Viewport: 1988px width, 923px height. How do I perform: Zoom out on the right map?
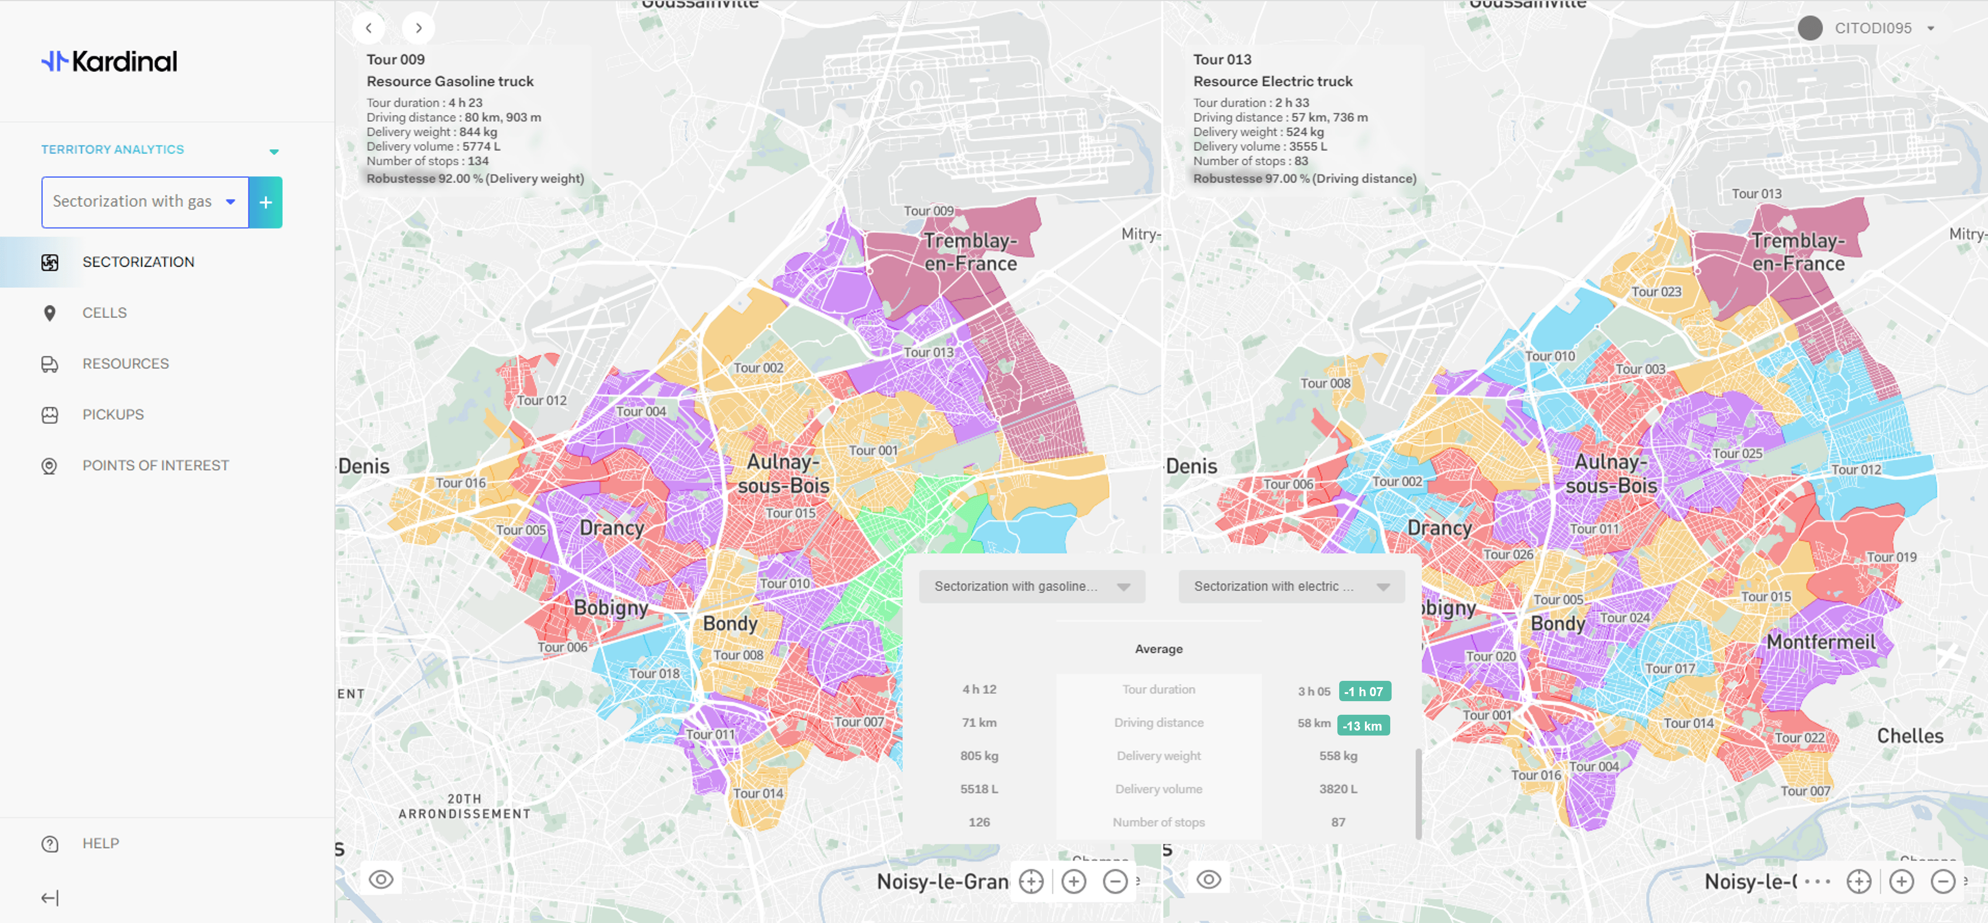coord(1942,881)
